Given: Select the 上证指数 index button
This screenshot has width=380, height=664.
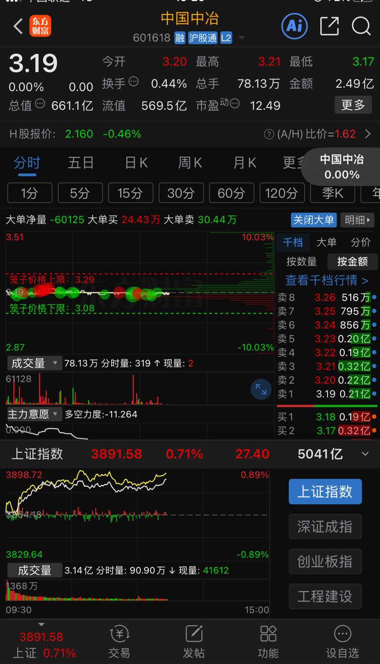Looking at the screenshot, I should (325, 492).
